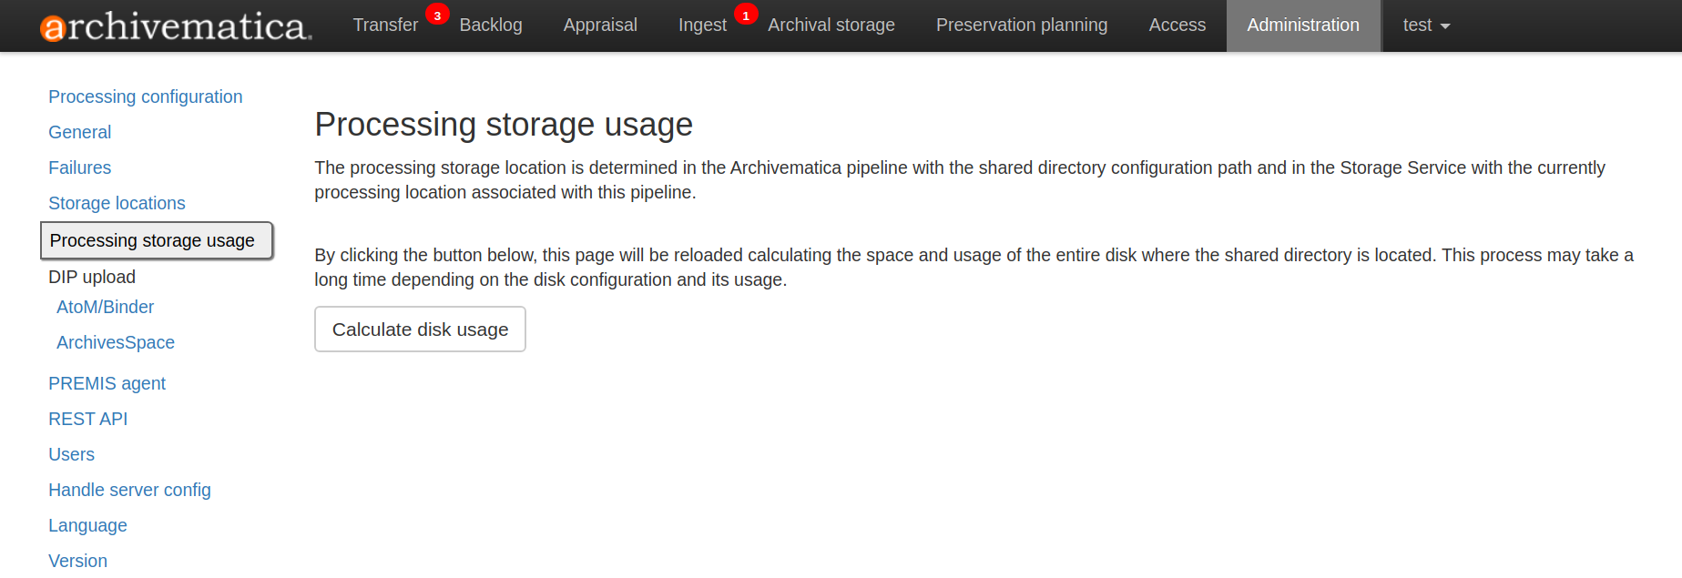Open the AtoM/Binder DIP upload settings
Screen dimensions: 1682x578
pos(105,307)
